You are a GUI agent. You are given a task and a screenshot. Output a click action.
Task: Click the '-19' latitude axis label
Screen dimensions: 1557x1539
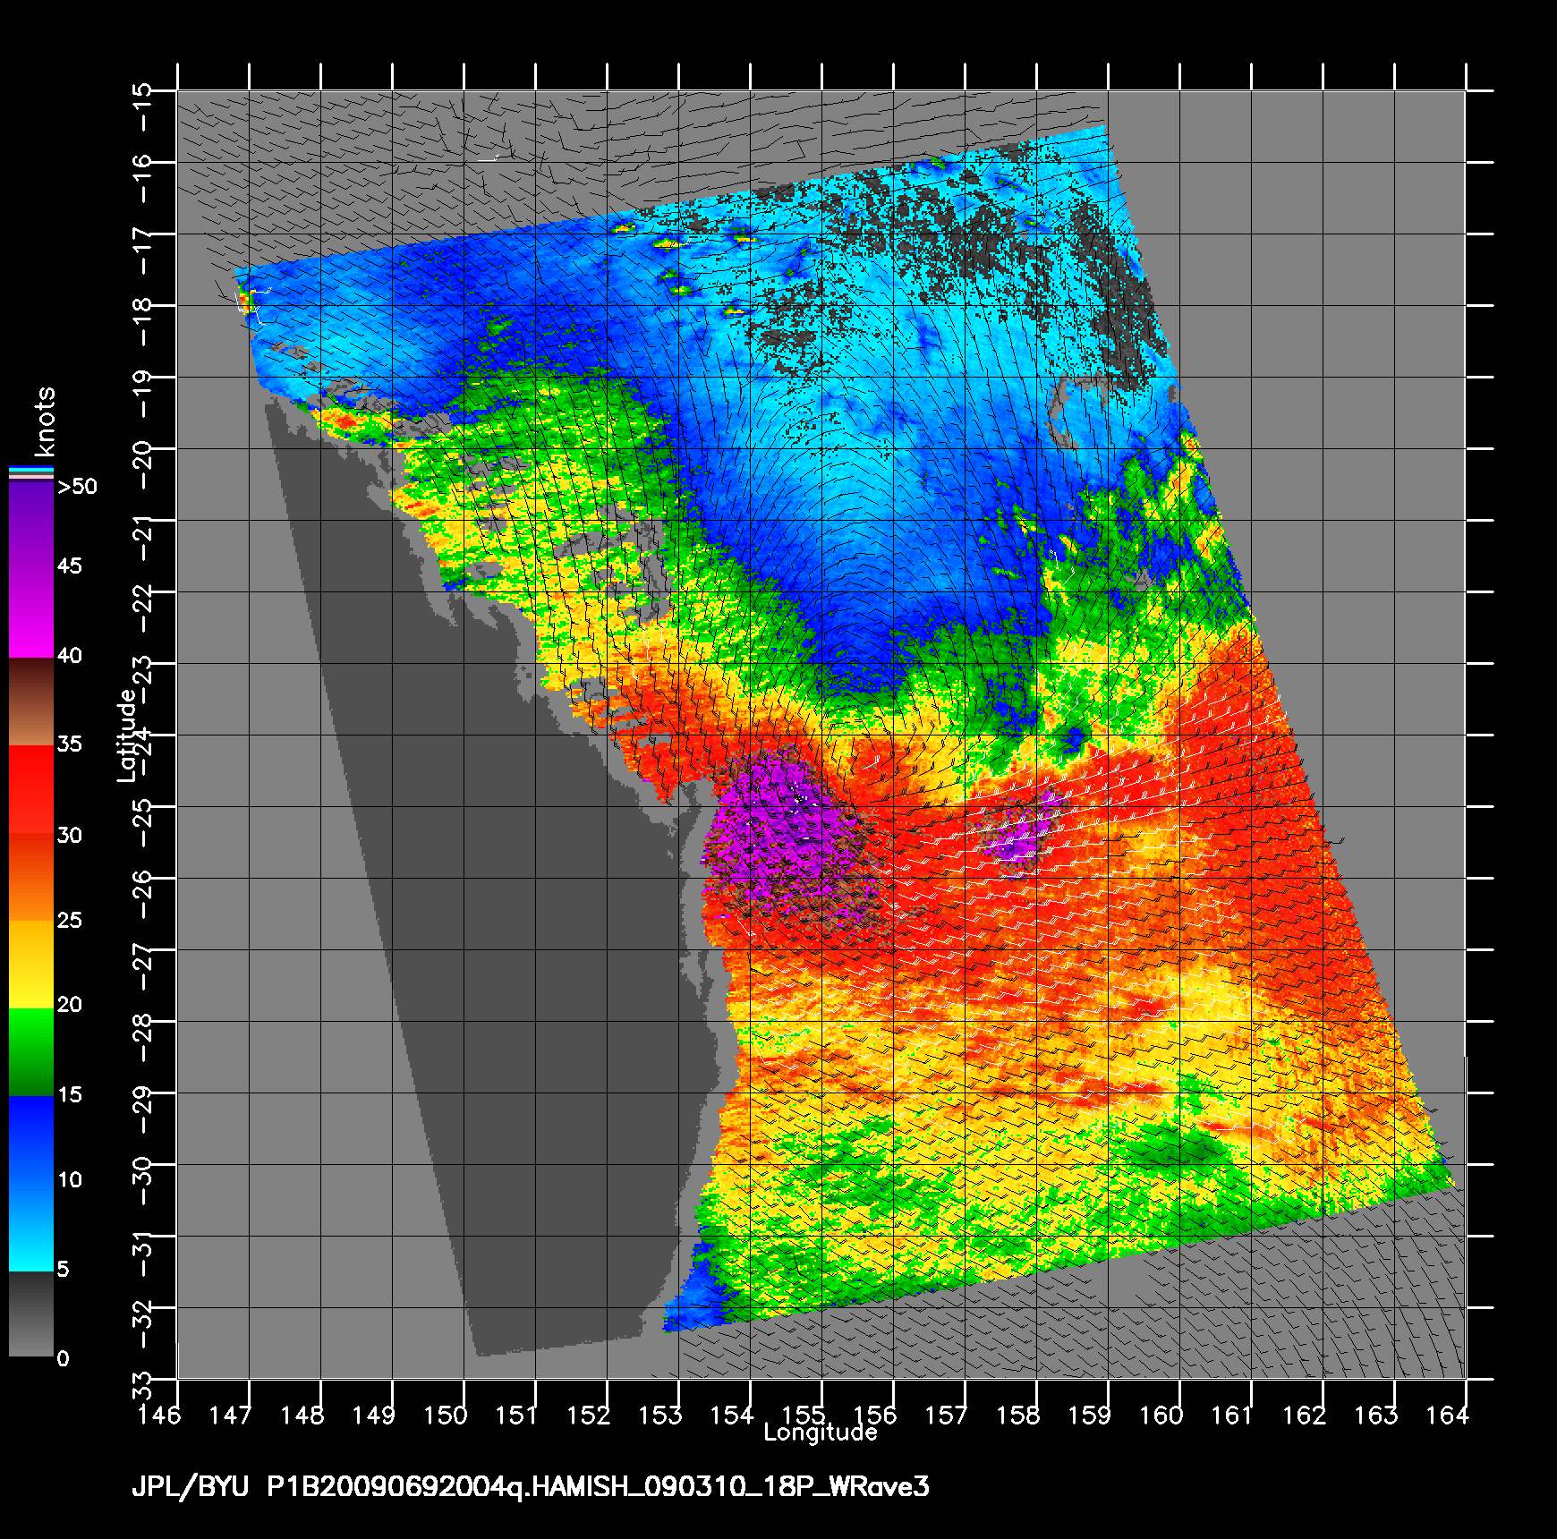click(143, 394)
